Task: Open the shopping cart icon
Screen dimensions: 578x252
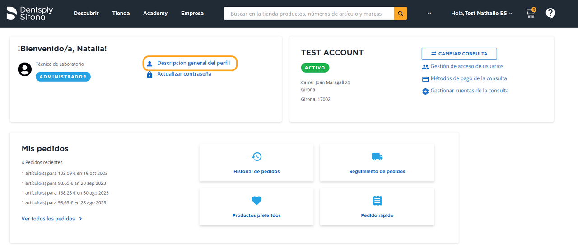Action: (x=531, y=13)
